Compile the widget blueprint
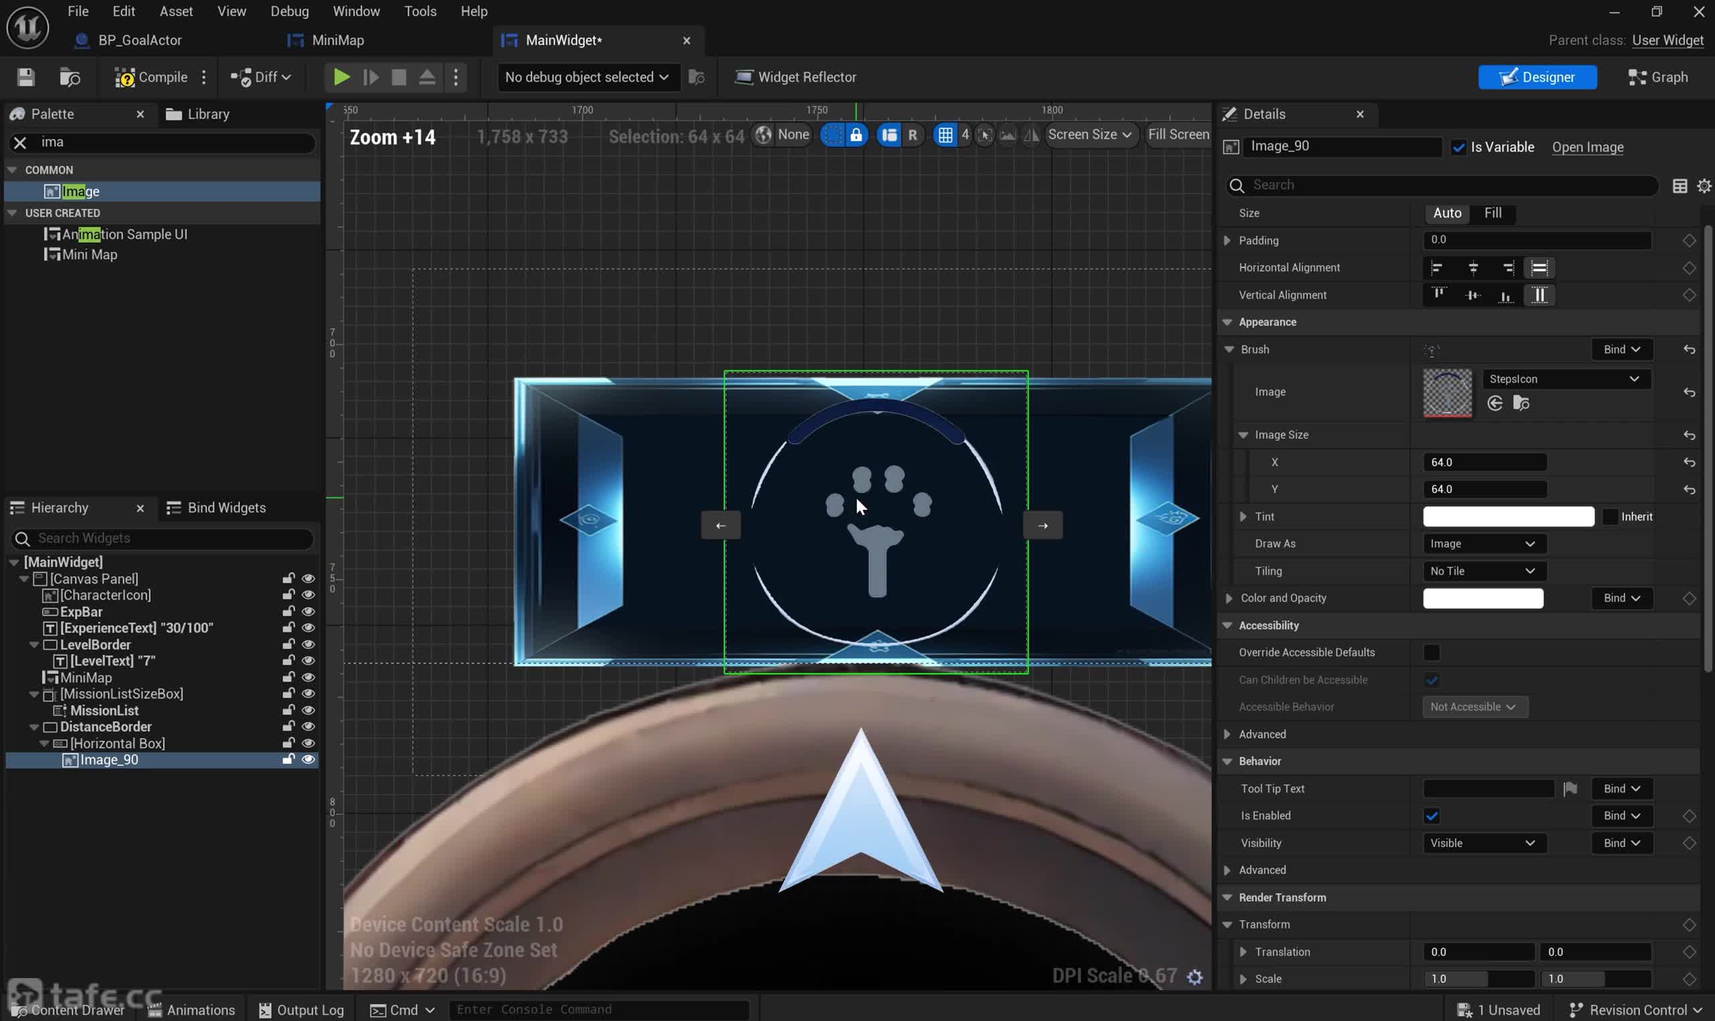Viewport: 1715px width, 1021px height. [x=151, y=77]
